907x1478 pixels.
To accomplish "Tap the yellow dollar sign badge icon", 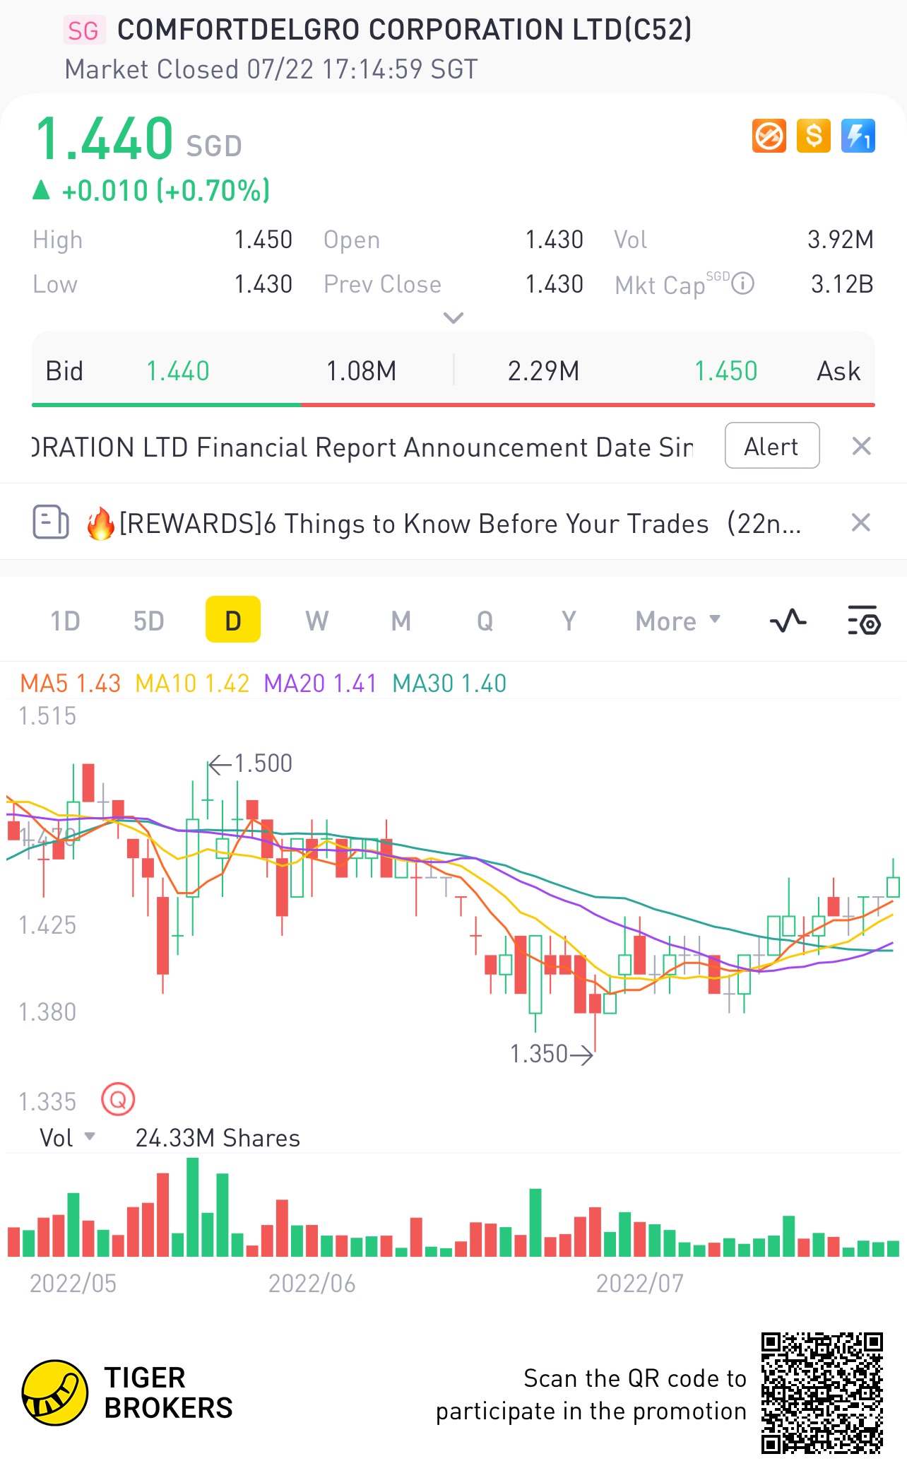I will pos(814,136).
